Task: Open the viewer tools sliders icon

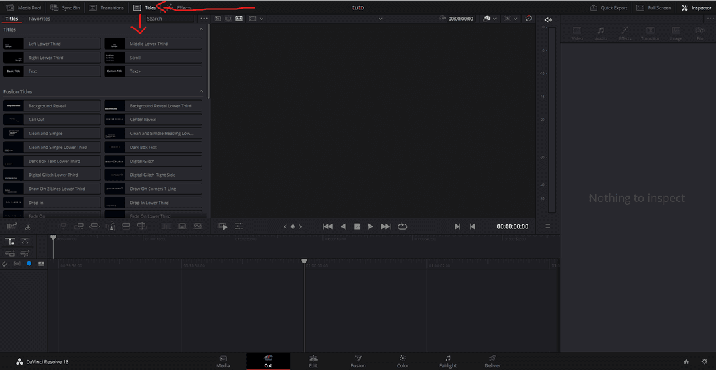Action: 239,226
